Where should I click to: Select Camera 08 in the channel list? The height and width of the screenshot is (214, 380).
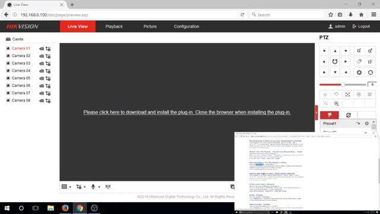[21, 100]
